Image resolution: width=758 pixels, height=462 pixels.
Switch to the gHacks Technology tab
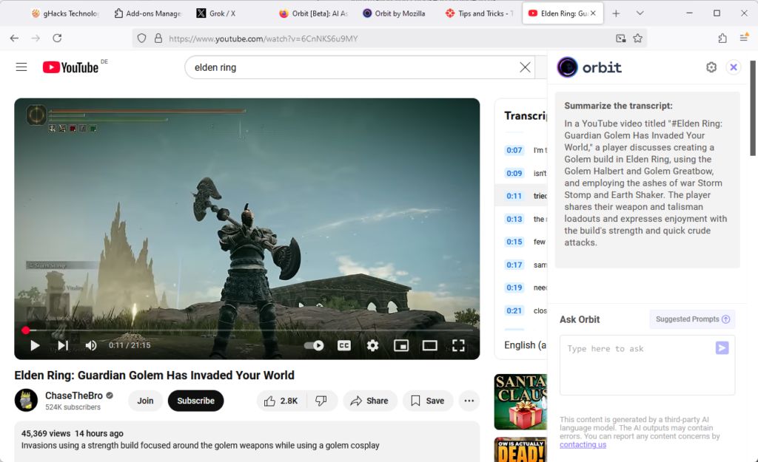coord(65,13)
